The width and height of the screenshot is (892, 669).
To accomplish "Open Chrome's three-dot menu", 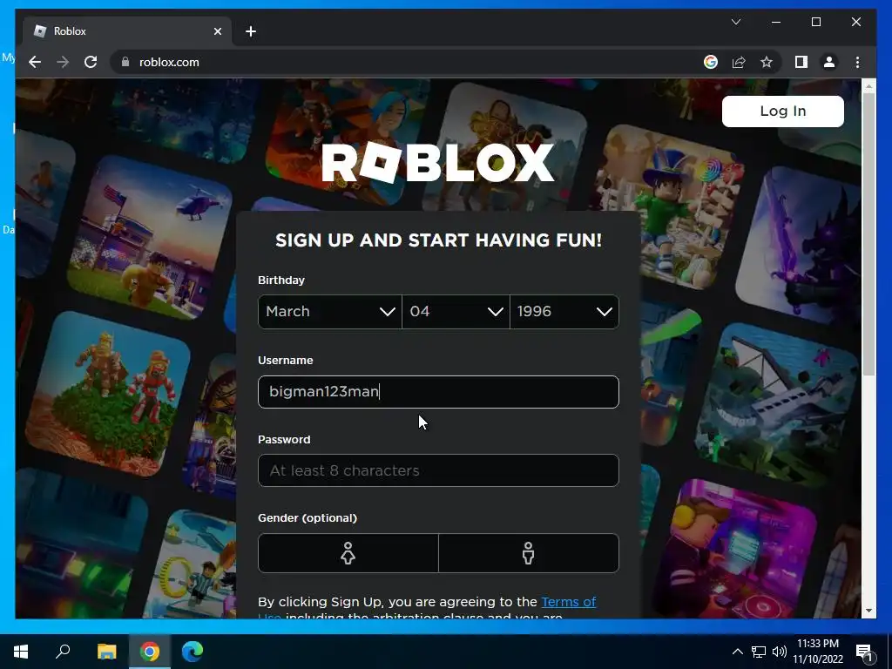I will coord(857,62).
